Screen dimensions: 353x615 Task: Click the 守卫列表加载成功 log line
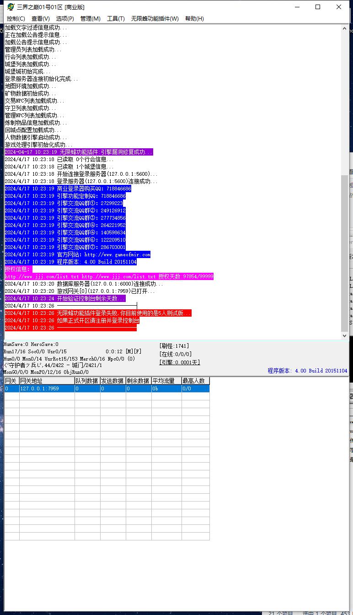pos(30,108)
